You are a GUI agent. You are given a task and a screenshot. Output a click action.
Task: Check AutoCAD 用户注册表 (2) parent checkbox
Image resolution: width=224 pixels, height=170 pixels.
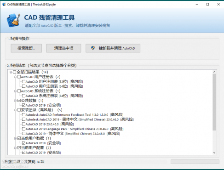pyautogui.click(x=19, y=77)
